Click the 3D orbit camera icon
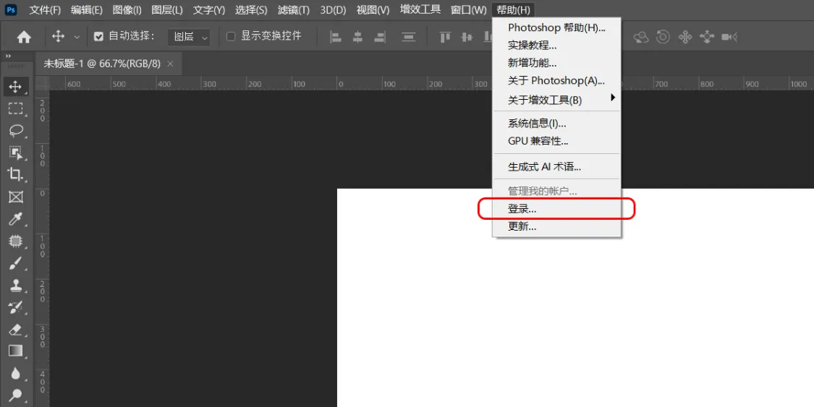 [x=643, y=37]
